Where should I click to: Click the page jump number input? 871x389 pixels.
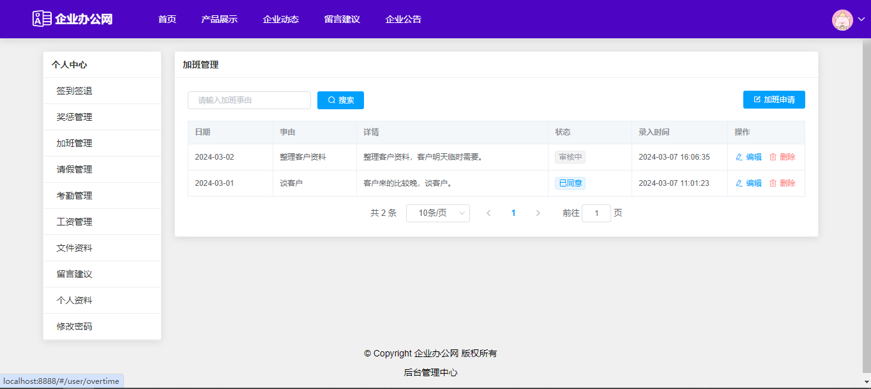click(596, 213)
